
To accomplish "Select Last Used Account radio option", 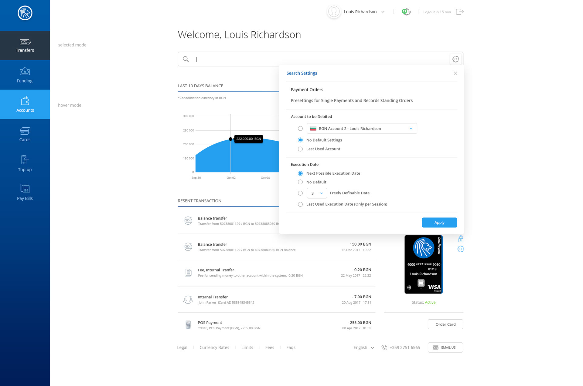I will [300, 149].
